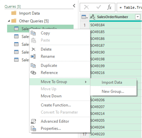Screen dimensions: 142x138
Task: Open Properties... from the context menu
Action: click(51, 129)
